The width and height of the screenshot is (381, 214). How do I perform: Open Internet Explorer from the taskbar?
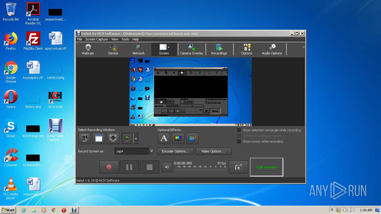coord(24,210)
